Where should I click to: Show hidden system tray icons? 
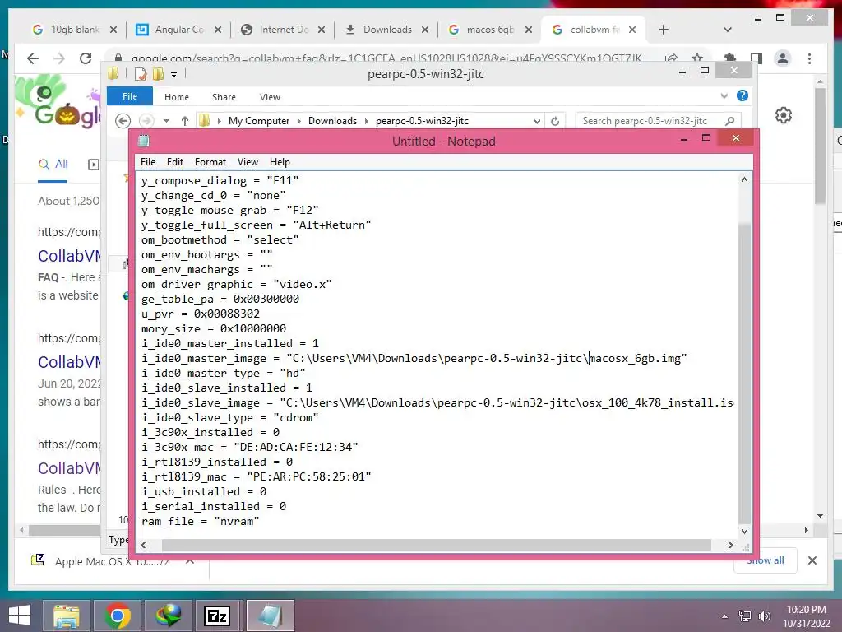pos(725,616)
